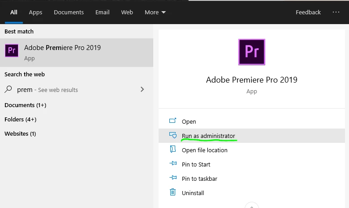Click the Feedback button
The height and width of the screenshot is (208, 349).
click(x=308, y=12)
